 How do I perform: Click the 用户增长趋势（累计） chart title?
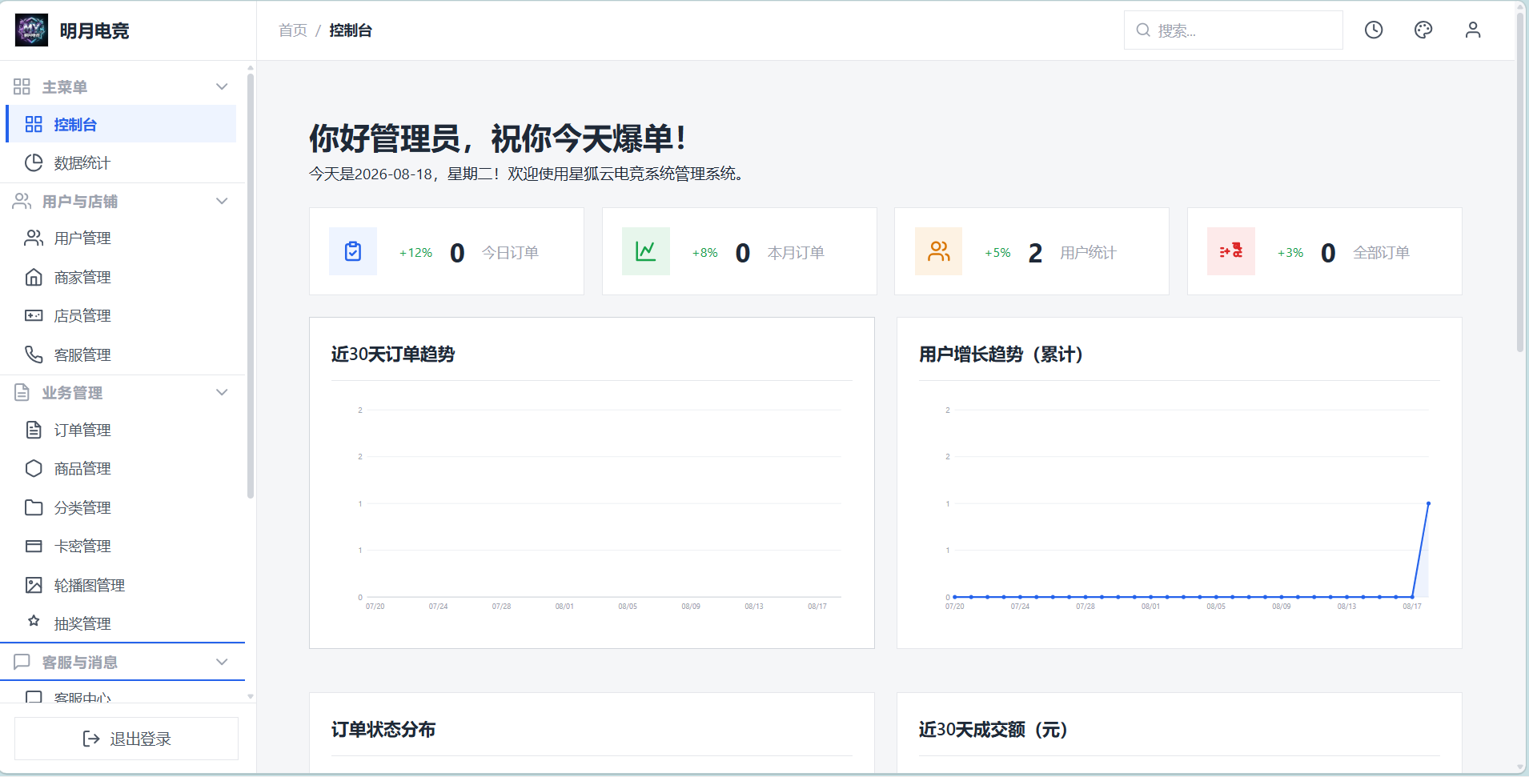pos(1001,354)
